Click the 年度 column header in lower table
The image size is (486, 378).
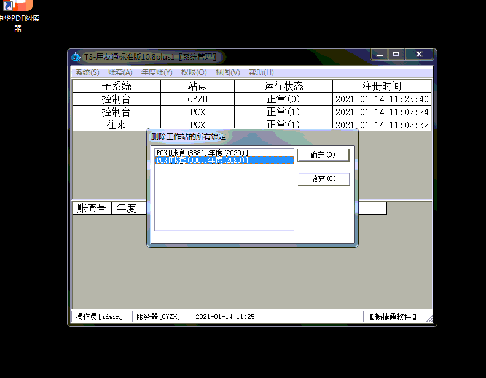(126, 208)
